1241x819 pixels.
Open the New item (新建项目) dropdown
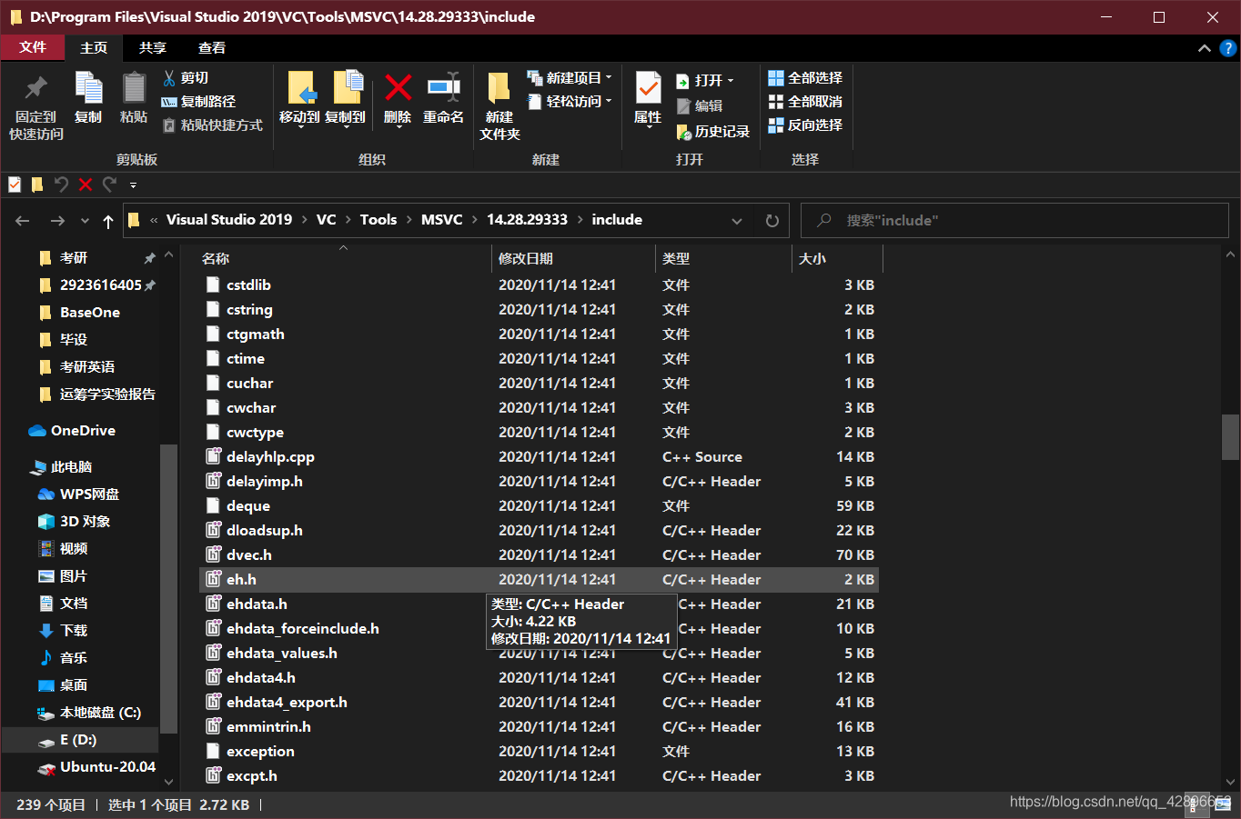click(570, 78)
